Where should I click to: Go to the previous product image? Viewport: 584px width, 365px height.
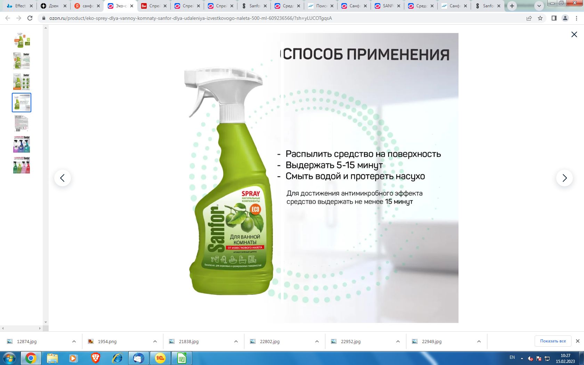[63, 178]
